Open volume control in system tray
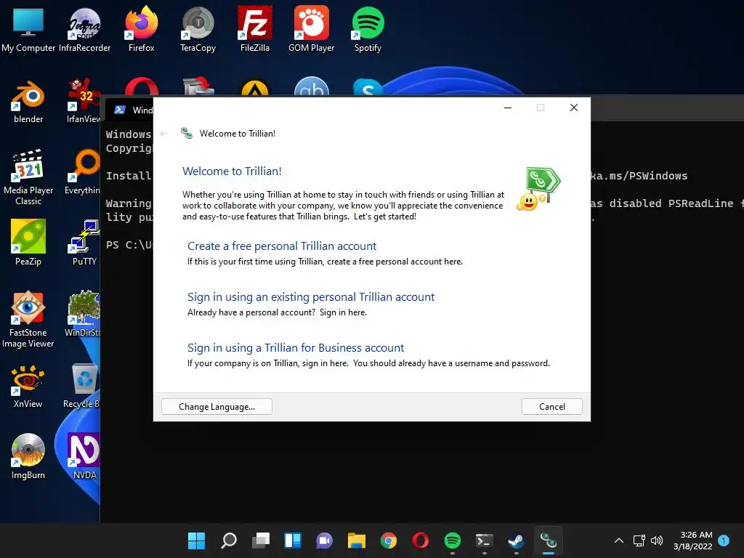This screenshot has height=558, width=744. tap(657, 541)
